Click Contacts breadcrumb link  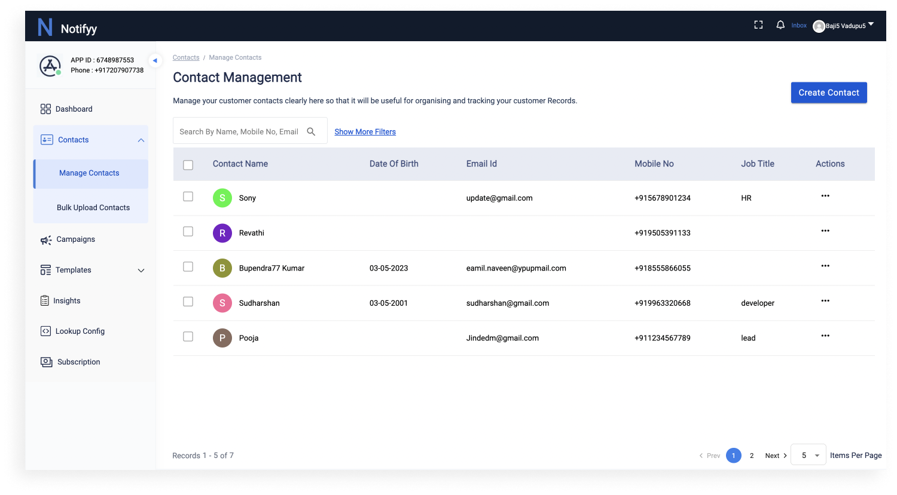186,57
